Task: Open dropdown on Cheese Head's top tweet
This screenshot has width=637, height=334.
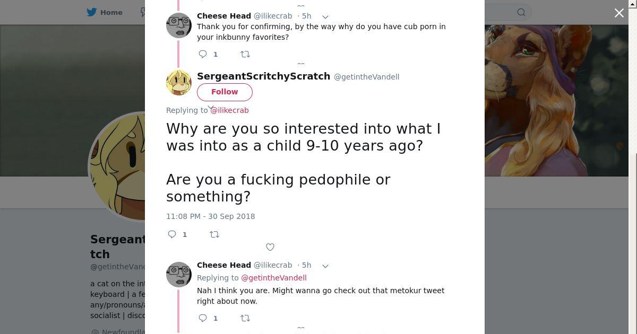Action: pos(325,16)
